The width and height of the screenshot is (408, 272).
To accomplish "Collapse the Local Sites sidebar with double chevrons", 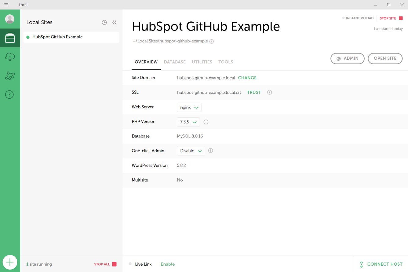I will coord(114,22).
